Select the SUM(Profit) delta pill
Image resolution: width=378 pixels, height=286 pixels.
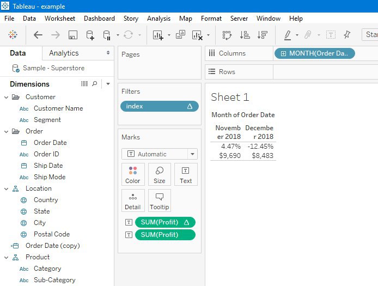165,222
